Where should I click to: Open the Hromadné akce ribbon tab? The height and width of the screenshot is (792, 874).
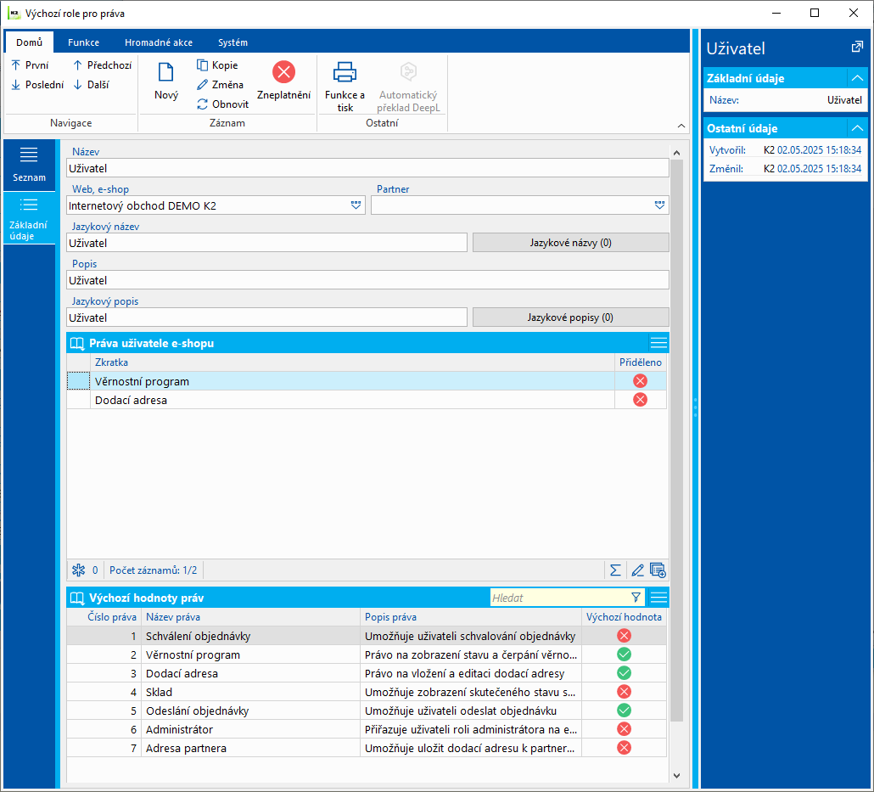(159, 42)
